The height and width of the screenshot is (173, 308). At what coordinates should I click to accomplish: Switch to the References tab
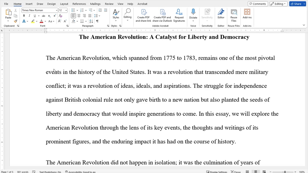pos(79,4)
